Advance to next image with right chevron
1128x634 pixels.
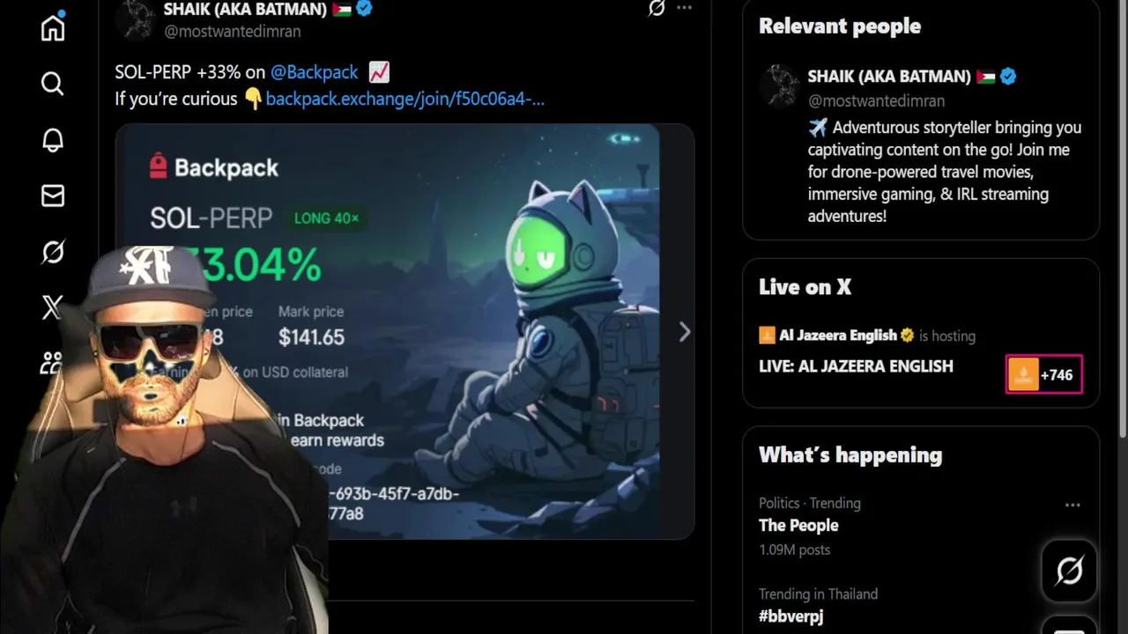[685, 332]
